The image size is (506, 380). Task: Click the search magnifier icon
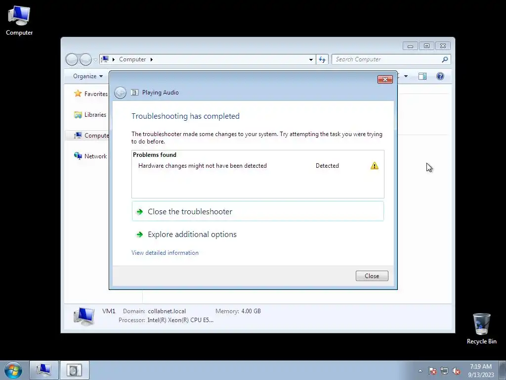pyautogui.click(x=445, y=59)
